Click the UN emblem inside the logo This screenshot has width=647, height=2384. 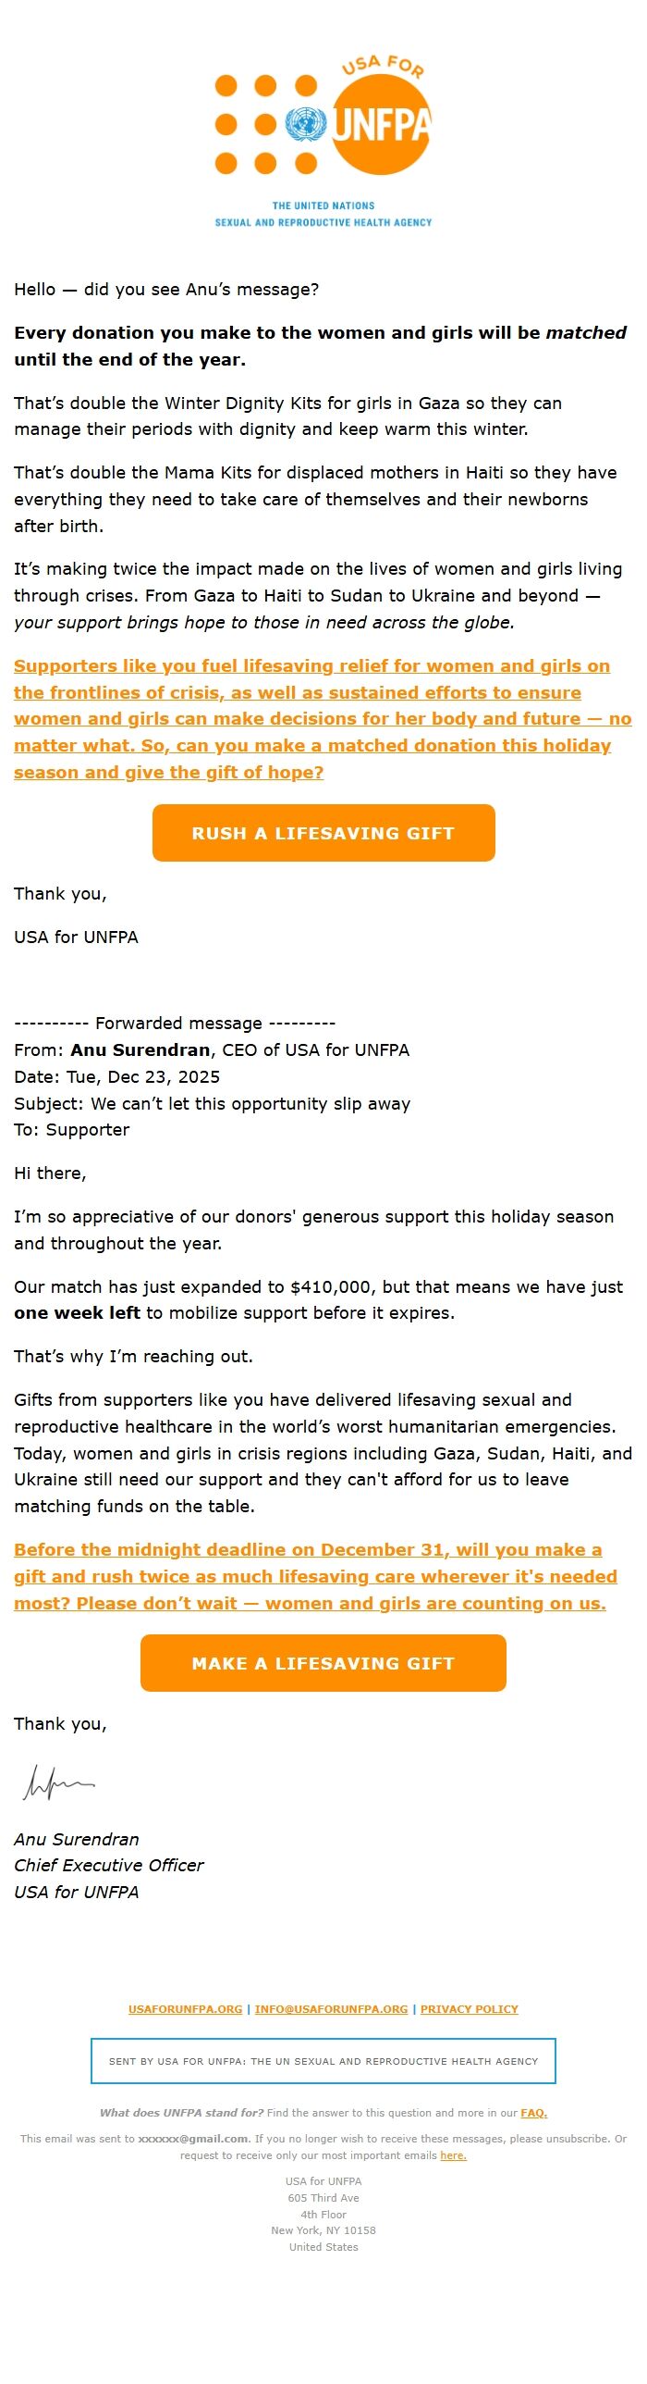pos(307,123)
